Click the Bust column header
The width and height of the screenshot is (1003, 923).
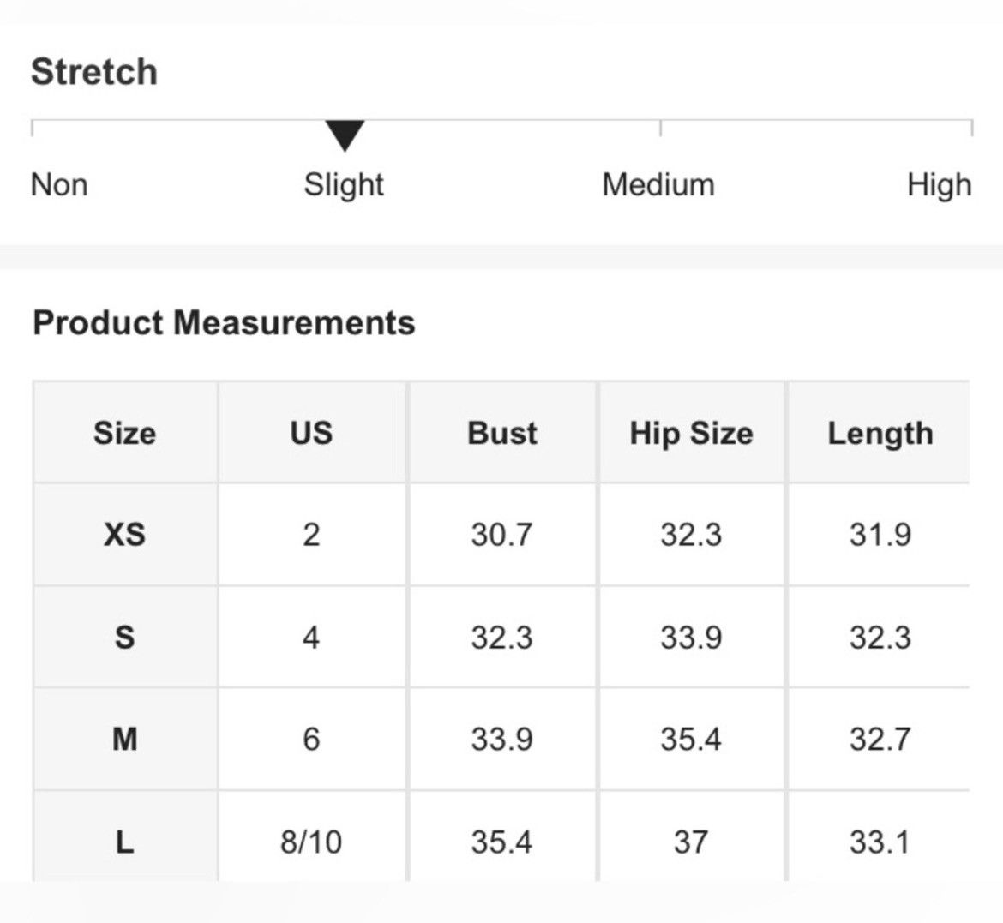pyautogui.click(x=502, y=433)
